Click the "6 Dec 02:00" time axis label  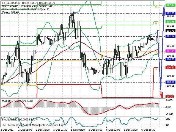pyautogui.click(x=113, y=130)
